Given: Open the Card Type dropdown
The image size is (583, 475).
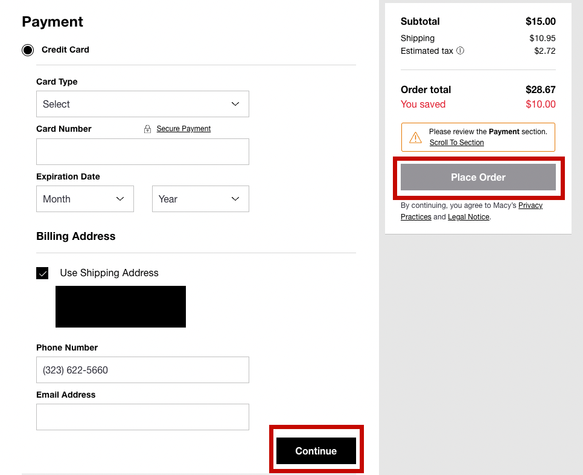Looking at the screenshot, I should coord(142,104).
